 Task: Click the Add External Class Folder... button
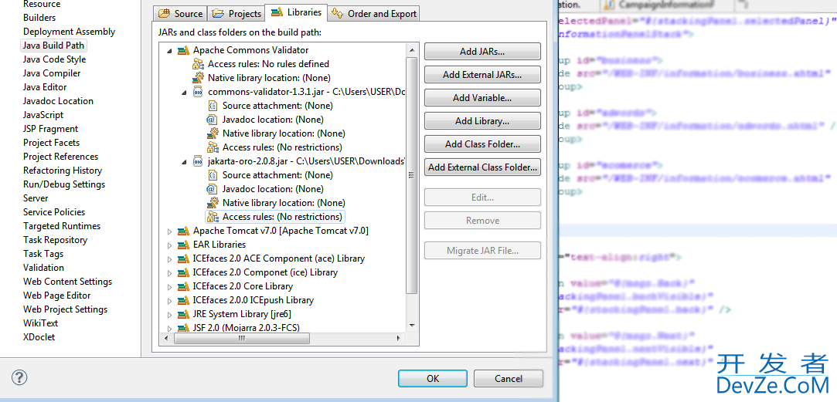click(x=482, y=167)
